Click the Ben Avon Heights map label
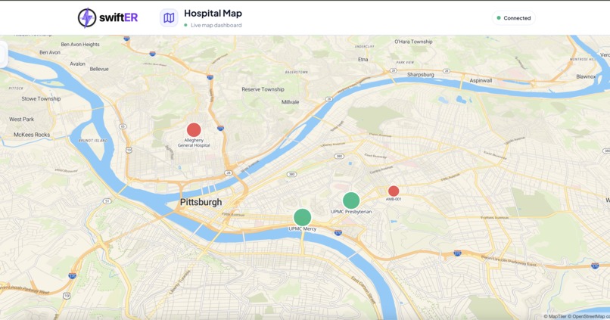Image resolution: width=610 pixels, height=320 pixels. point(80,45)
